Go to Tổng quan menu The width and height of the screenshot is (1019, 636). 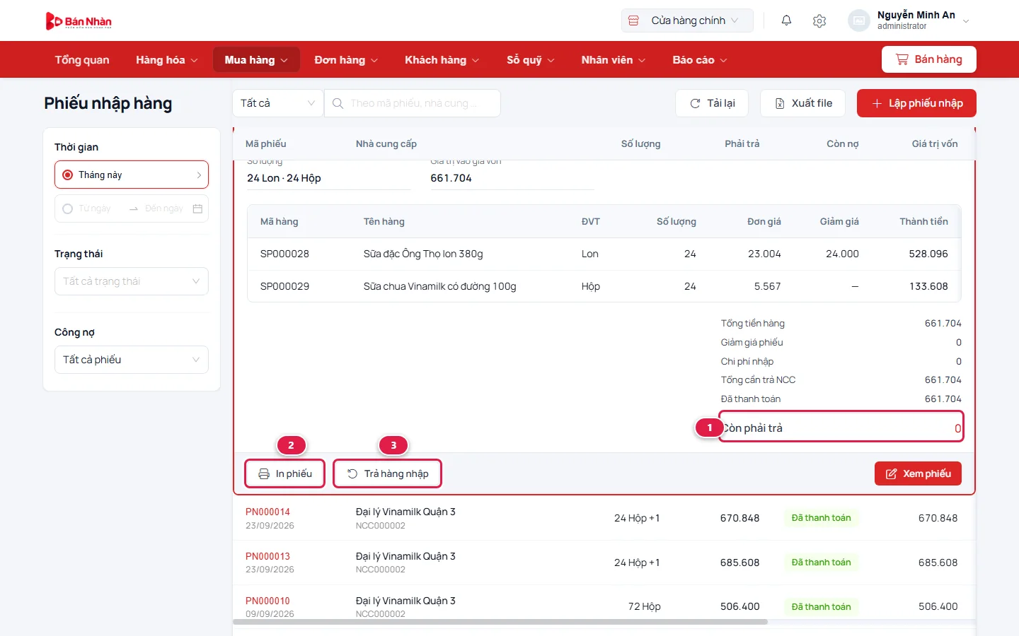[x=82, y=60]
